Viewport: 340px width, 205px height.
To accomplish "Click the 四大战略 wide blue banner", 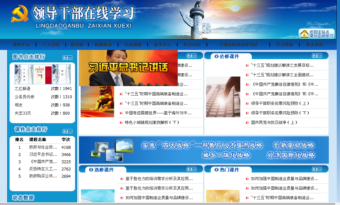I will point(203,150).
